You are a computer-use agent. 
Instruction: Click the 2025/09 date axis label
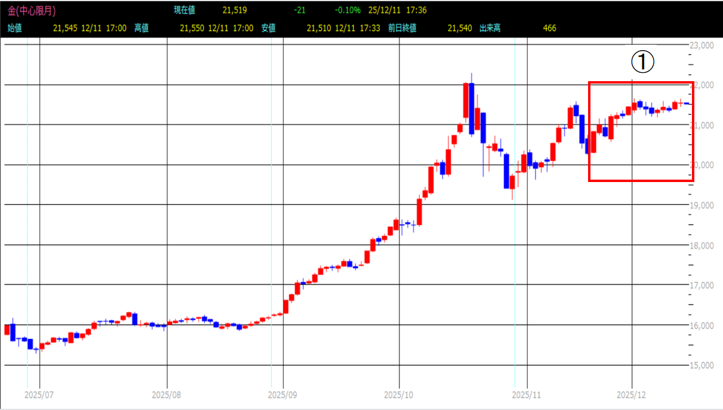point(282,395)
